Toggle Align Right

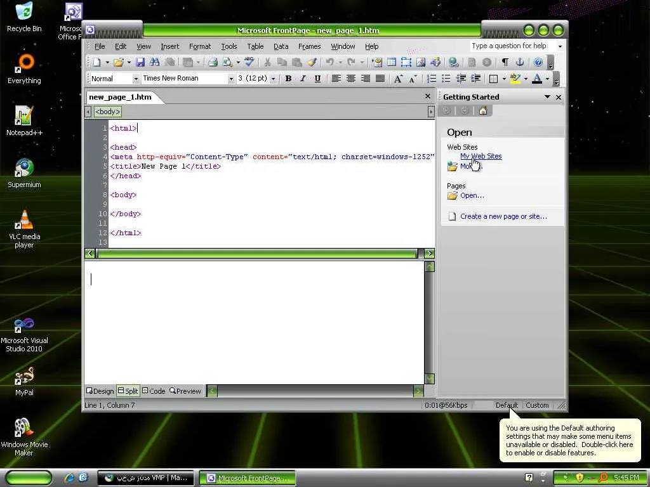[365, 79]
